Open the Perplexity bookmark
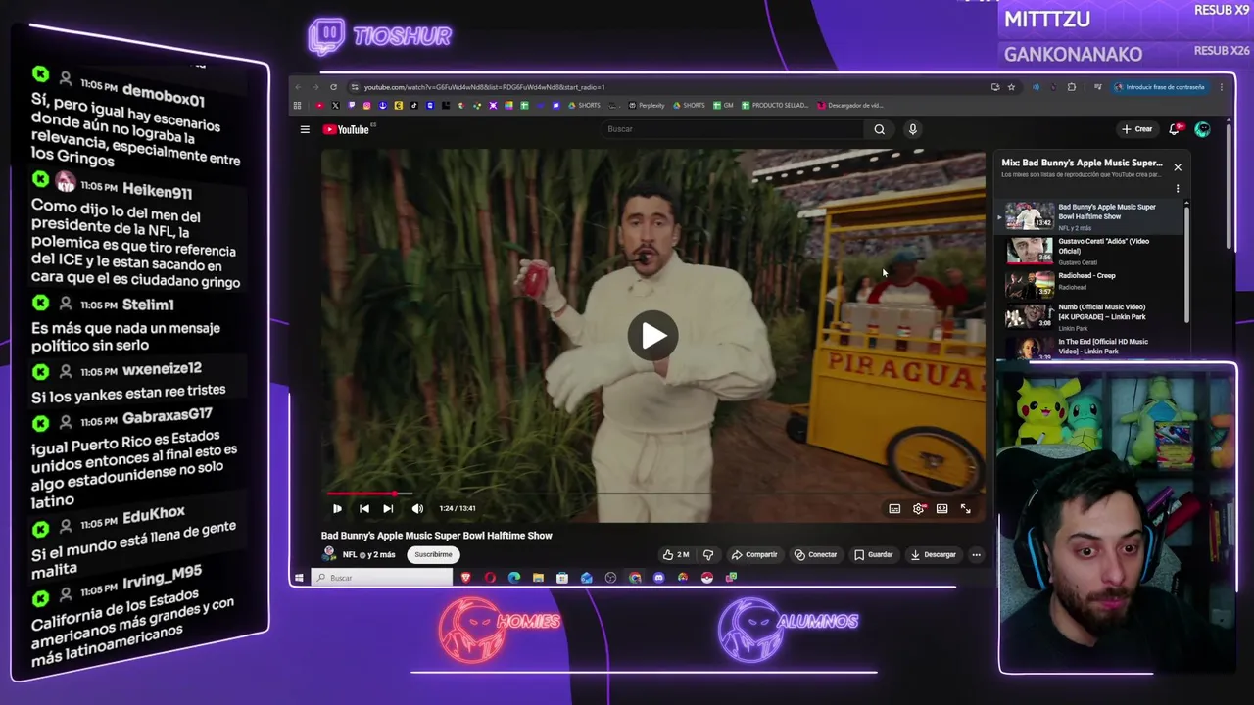The image size is (1254, 705). click(647, 105)
